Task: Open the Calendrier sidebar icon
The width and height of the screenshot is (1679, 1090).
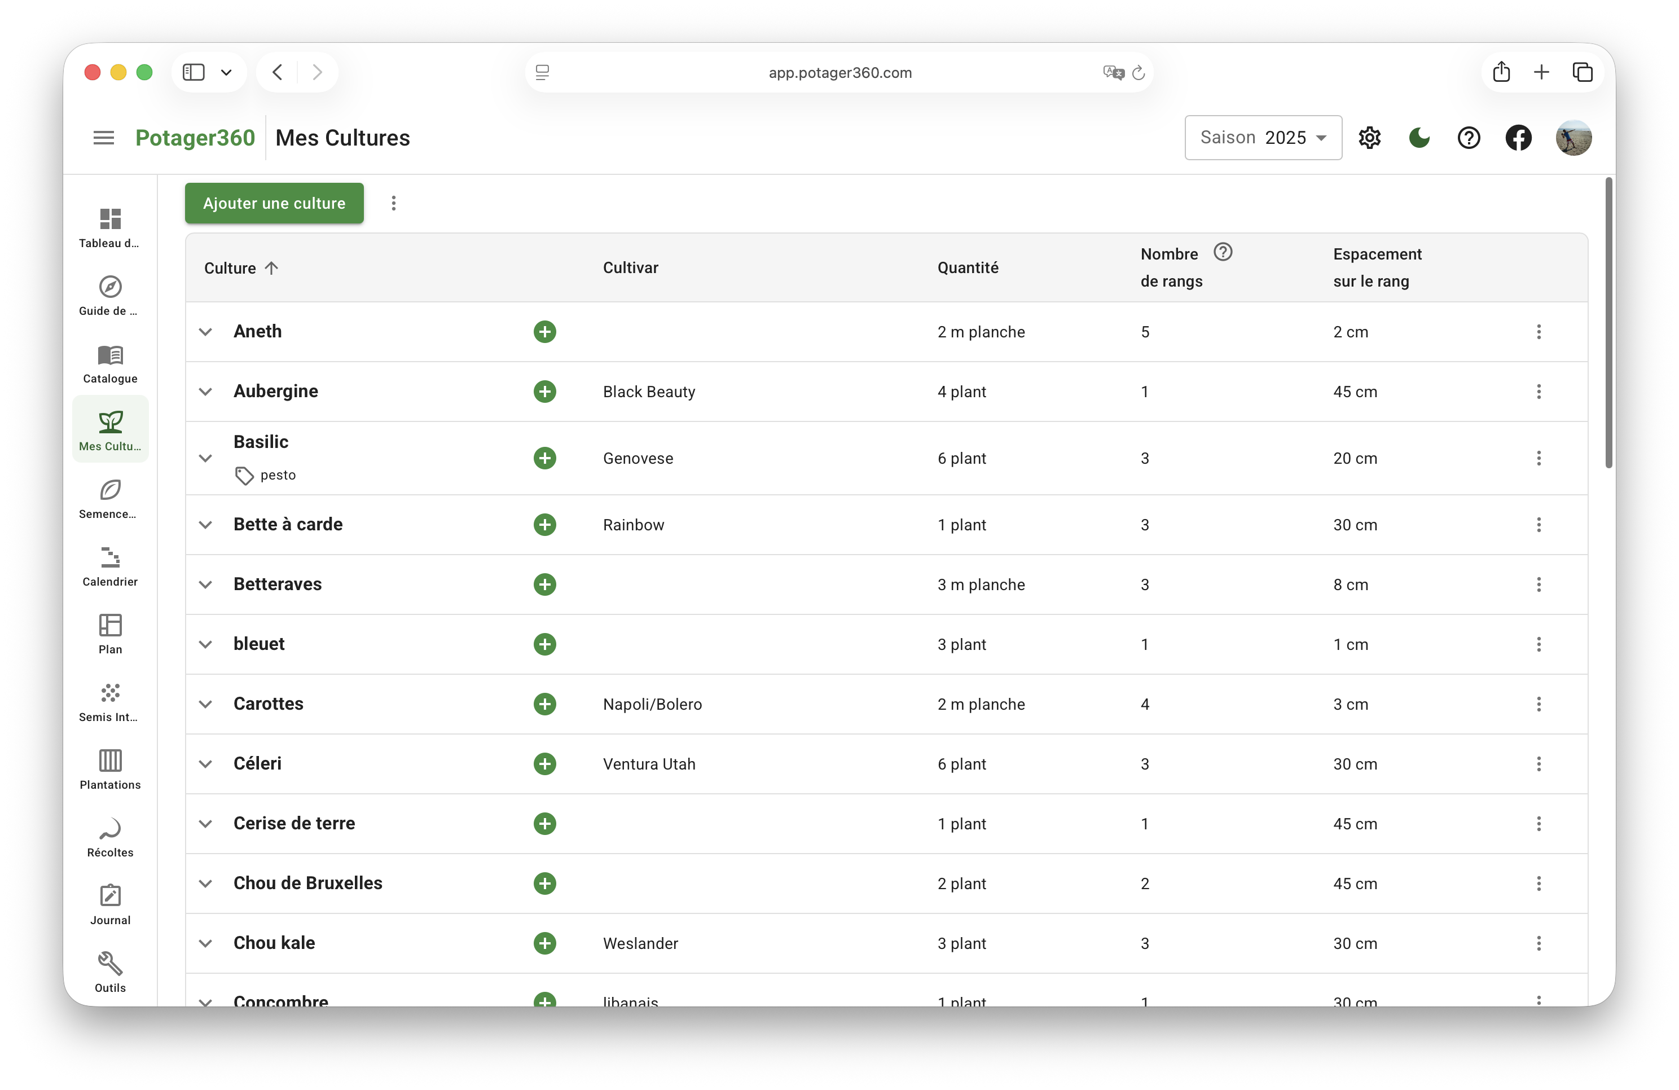Action: coord(110,566)
